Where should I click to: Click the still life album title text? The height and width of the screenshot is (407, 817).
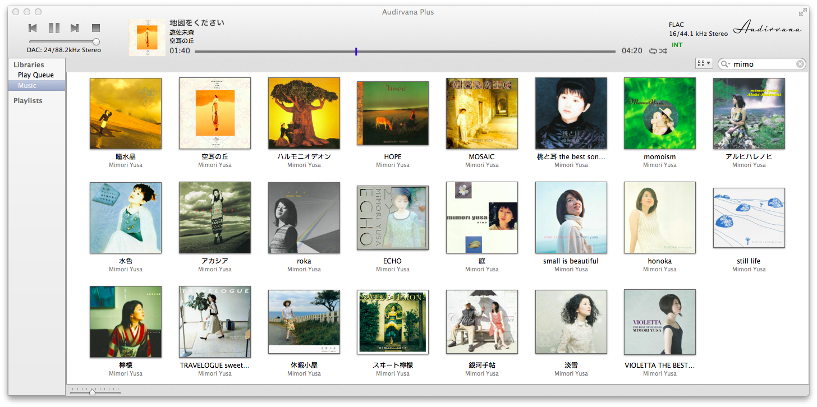click(749, 261)
